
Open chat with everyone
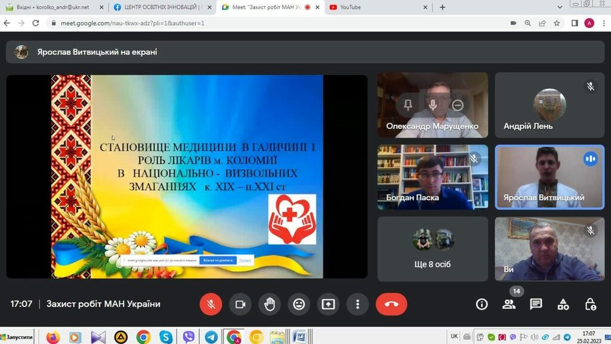tap(536, 304)
